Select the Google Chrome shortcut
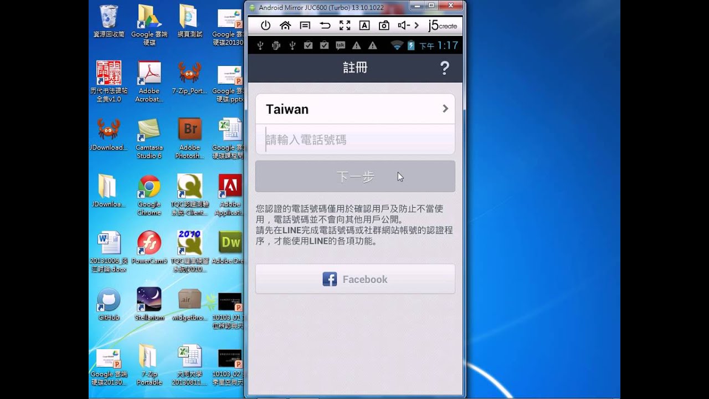 (149, 195)
